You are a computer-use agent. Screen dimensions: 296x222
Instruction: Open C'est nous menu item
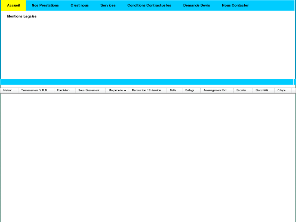pos(79,5)
